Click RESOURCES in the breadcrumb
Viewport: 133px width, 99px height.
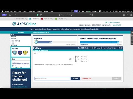click(x=36, y=32)
